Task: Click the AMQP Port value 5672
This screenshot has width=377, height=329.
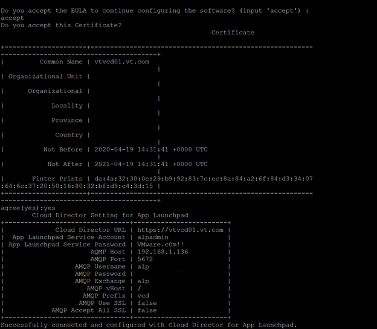Action: click(145, 259)
